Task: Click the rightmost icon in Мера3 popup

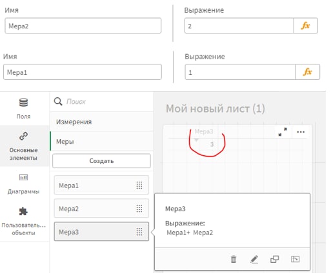Action: [x=295, y=259]
